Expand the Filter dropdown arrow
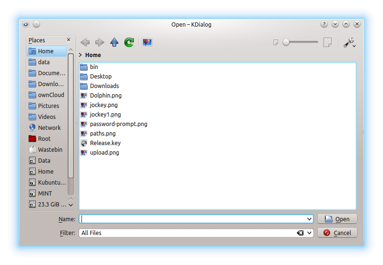Viewport: 383px width, 265px height. pos(310,233)
